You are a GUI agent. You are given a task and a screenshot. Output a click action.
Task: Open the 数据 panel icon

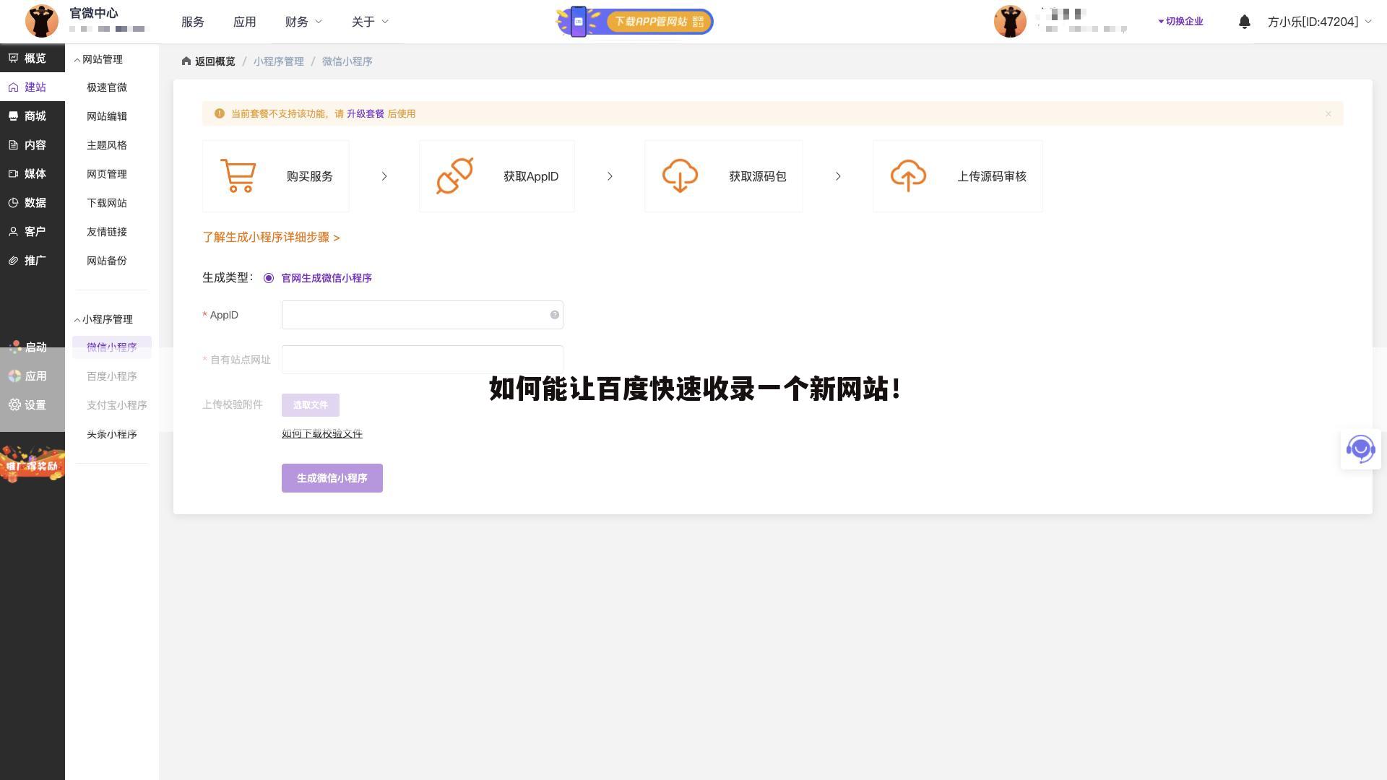(13, 203)
